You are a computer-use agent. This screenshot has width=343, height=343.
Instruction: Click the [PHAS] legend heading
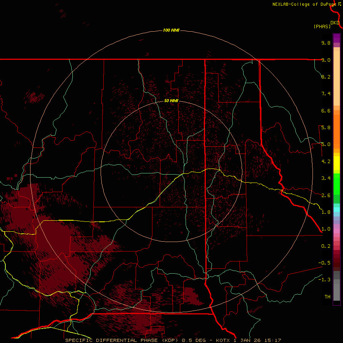coord(322,26)
